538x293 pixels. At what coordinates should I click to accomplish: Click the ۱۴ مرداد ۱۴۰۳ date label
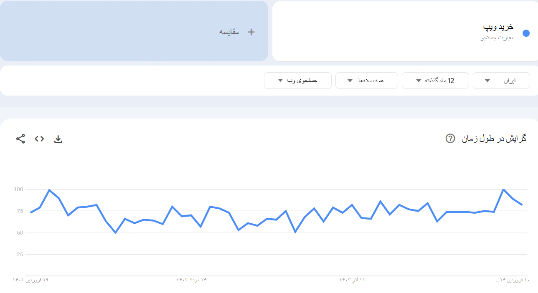tap(191, 280)
